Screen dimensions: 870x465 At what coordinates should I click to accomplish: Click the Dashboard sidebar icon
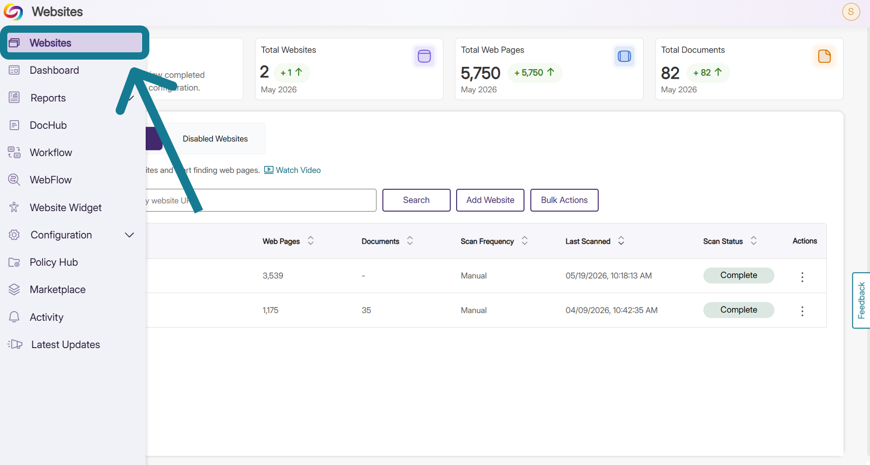click(14, 70)
